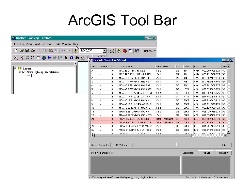Click the leftmost button above Warnings and Errors
This screenshot has height=184, width=245.
100,145
